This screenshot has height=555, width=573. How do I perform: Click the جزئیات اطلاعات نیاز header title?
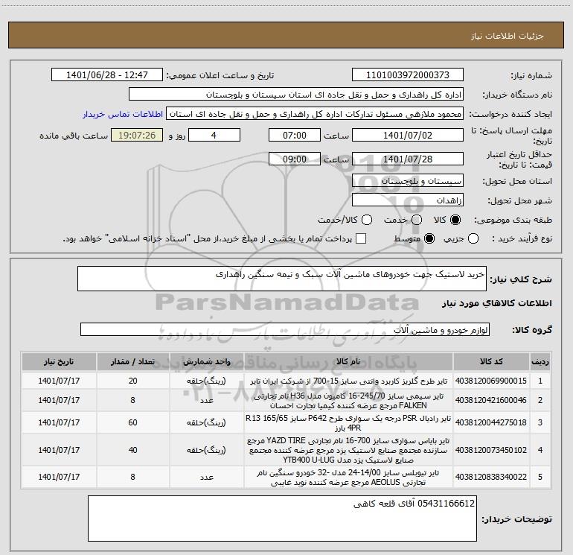click(507, 36)
